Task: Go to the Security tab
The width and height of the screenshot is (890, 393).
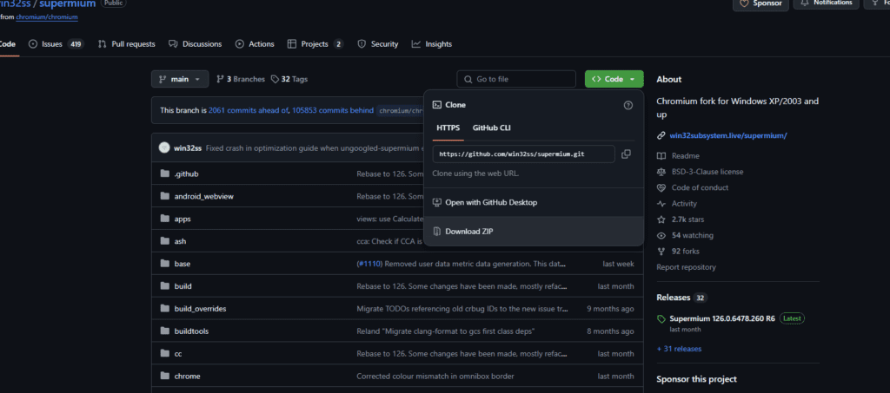Action: pyautogui.click(x=377, y=44)
